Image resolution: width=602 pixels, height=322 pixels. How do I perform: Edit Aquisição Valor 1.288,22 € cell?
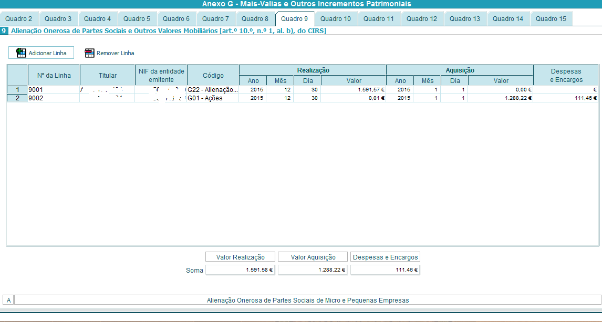tap(500, 98)
